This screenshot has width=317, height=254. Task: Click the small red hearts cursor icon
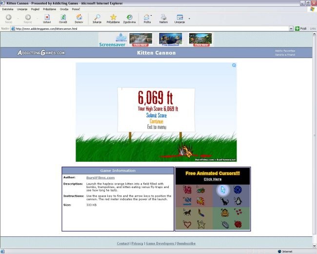[x=238, y=212]
